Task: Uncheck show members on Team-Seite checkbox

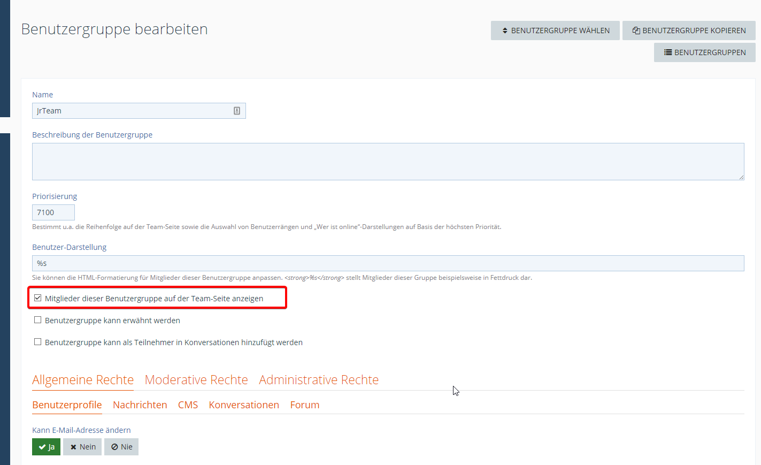Action: click(38, 298)
